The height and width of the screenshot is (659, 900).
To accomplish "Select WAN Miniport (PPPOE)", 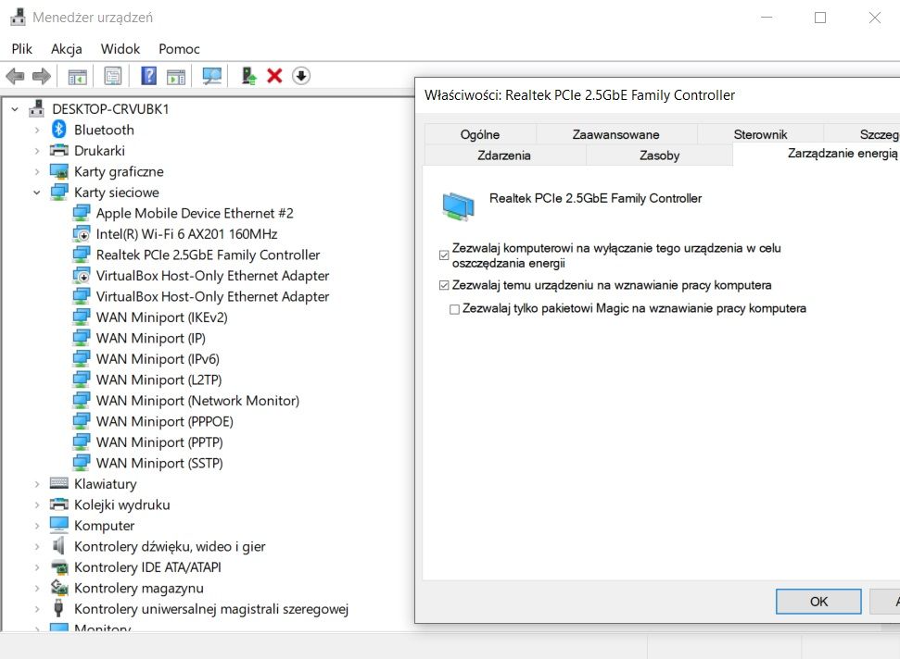I will (x=165, y=422).
